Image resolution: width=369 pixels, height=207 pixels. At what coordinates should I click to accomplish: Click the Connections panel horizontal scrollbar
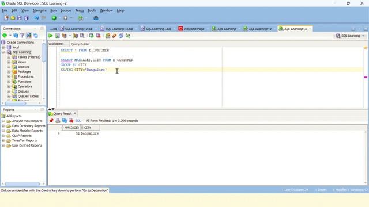16,103
